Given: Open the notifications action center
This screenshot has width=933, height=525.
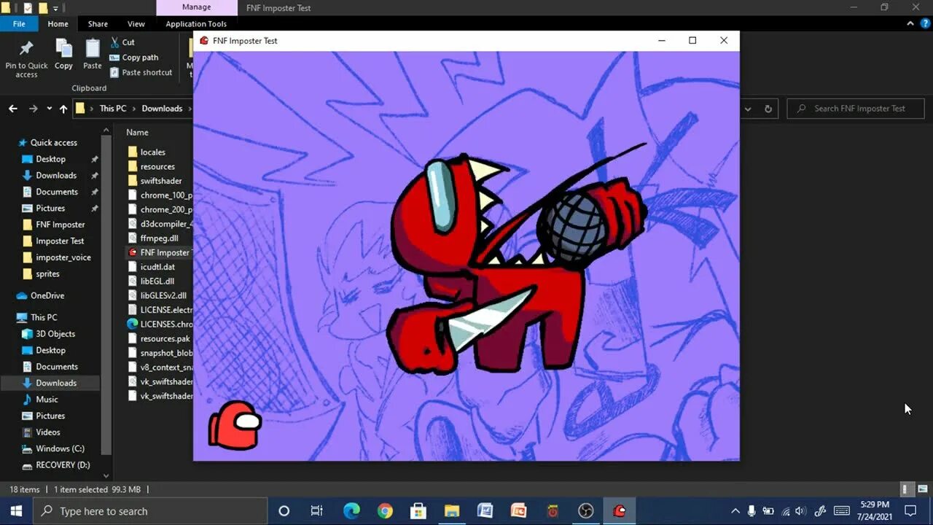Looking at the screenshot, I should [910, 511].
